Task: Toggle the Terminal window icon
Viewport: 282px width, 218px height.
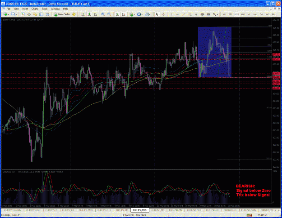Action: tap(41, 14)
